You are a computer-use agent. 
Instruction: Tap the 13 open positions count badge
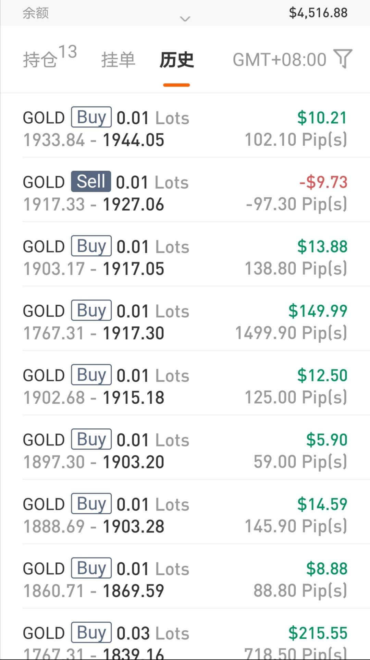coord(67,52)
